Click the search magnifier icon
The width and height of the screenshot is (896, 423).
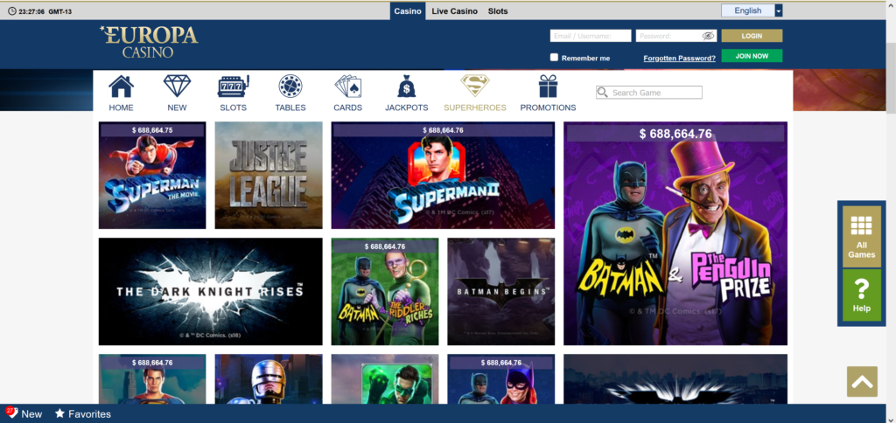(x=602, y=93)
